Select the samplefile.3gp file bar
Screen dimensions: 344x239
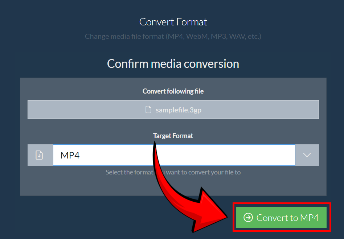click(x=173, y=110)
